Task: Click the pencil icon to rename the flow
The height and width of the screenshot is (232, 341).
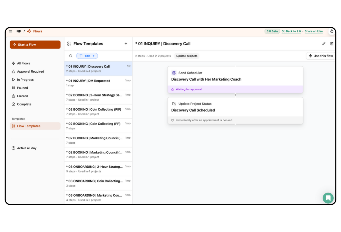Action: (x=323, y=43)
